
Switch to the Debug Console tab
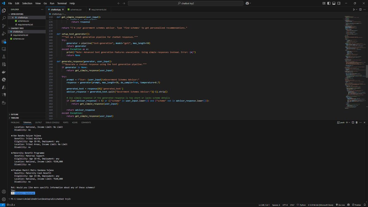coord(52,122)
